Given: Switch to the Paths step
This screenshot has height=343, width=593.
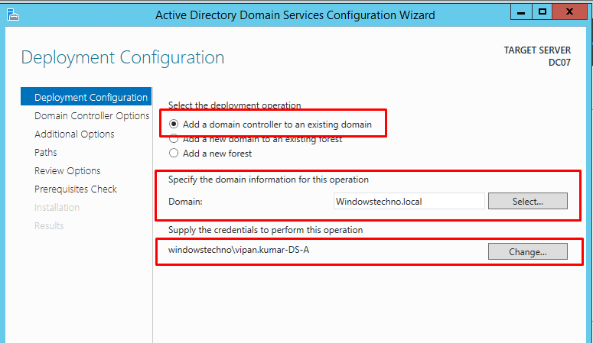Looking at the screenshot, I should coord(46,152).
